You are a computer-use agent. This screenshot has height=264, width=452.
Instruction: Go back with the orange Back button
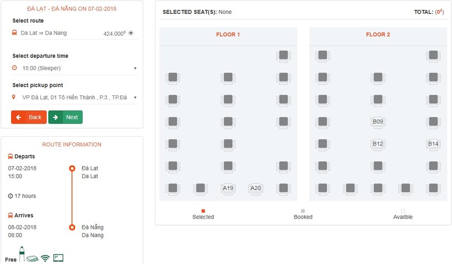click(x=29, y=117)
